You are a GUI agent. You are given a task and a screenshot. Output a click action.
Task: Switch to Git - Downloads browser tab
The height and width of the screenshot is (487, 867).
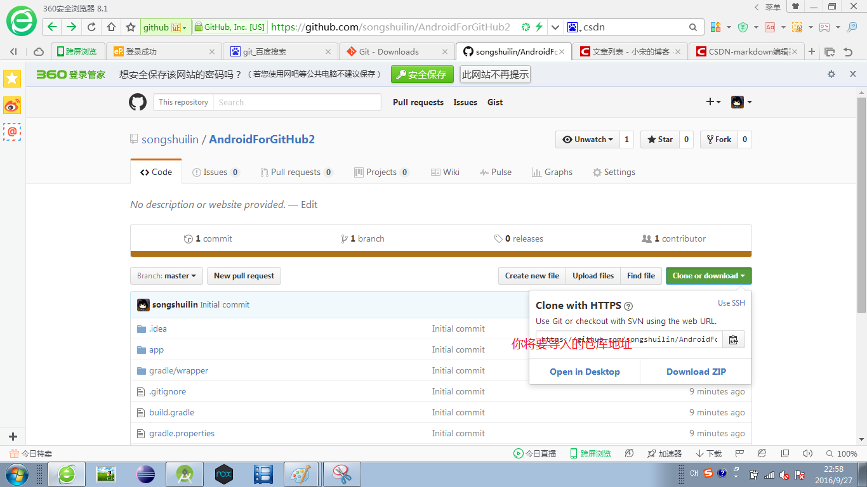point(397,51)
